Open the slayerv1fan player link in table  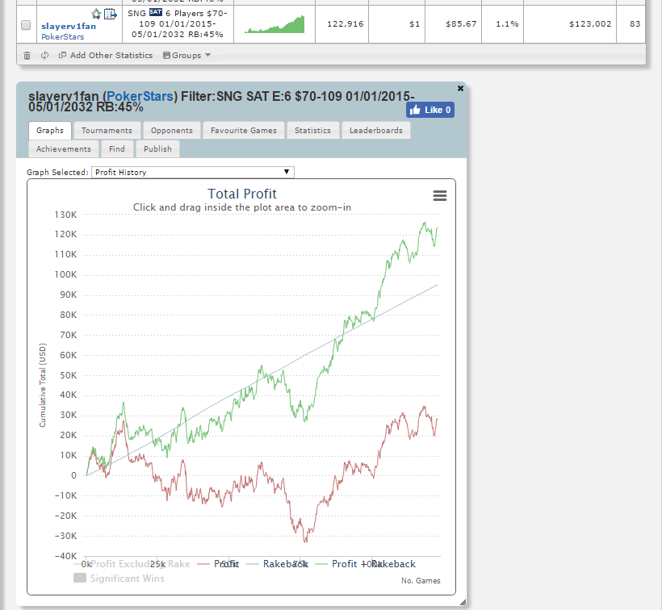(x=69, y=26)
